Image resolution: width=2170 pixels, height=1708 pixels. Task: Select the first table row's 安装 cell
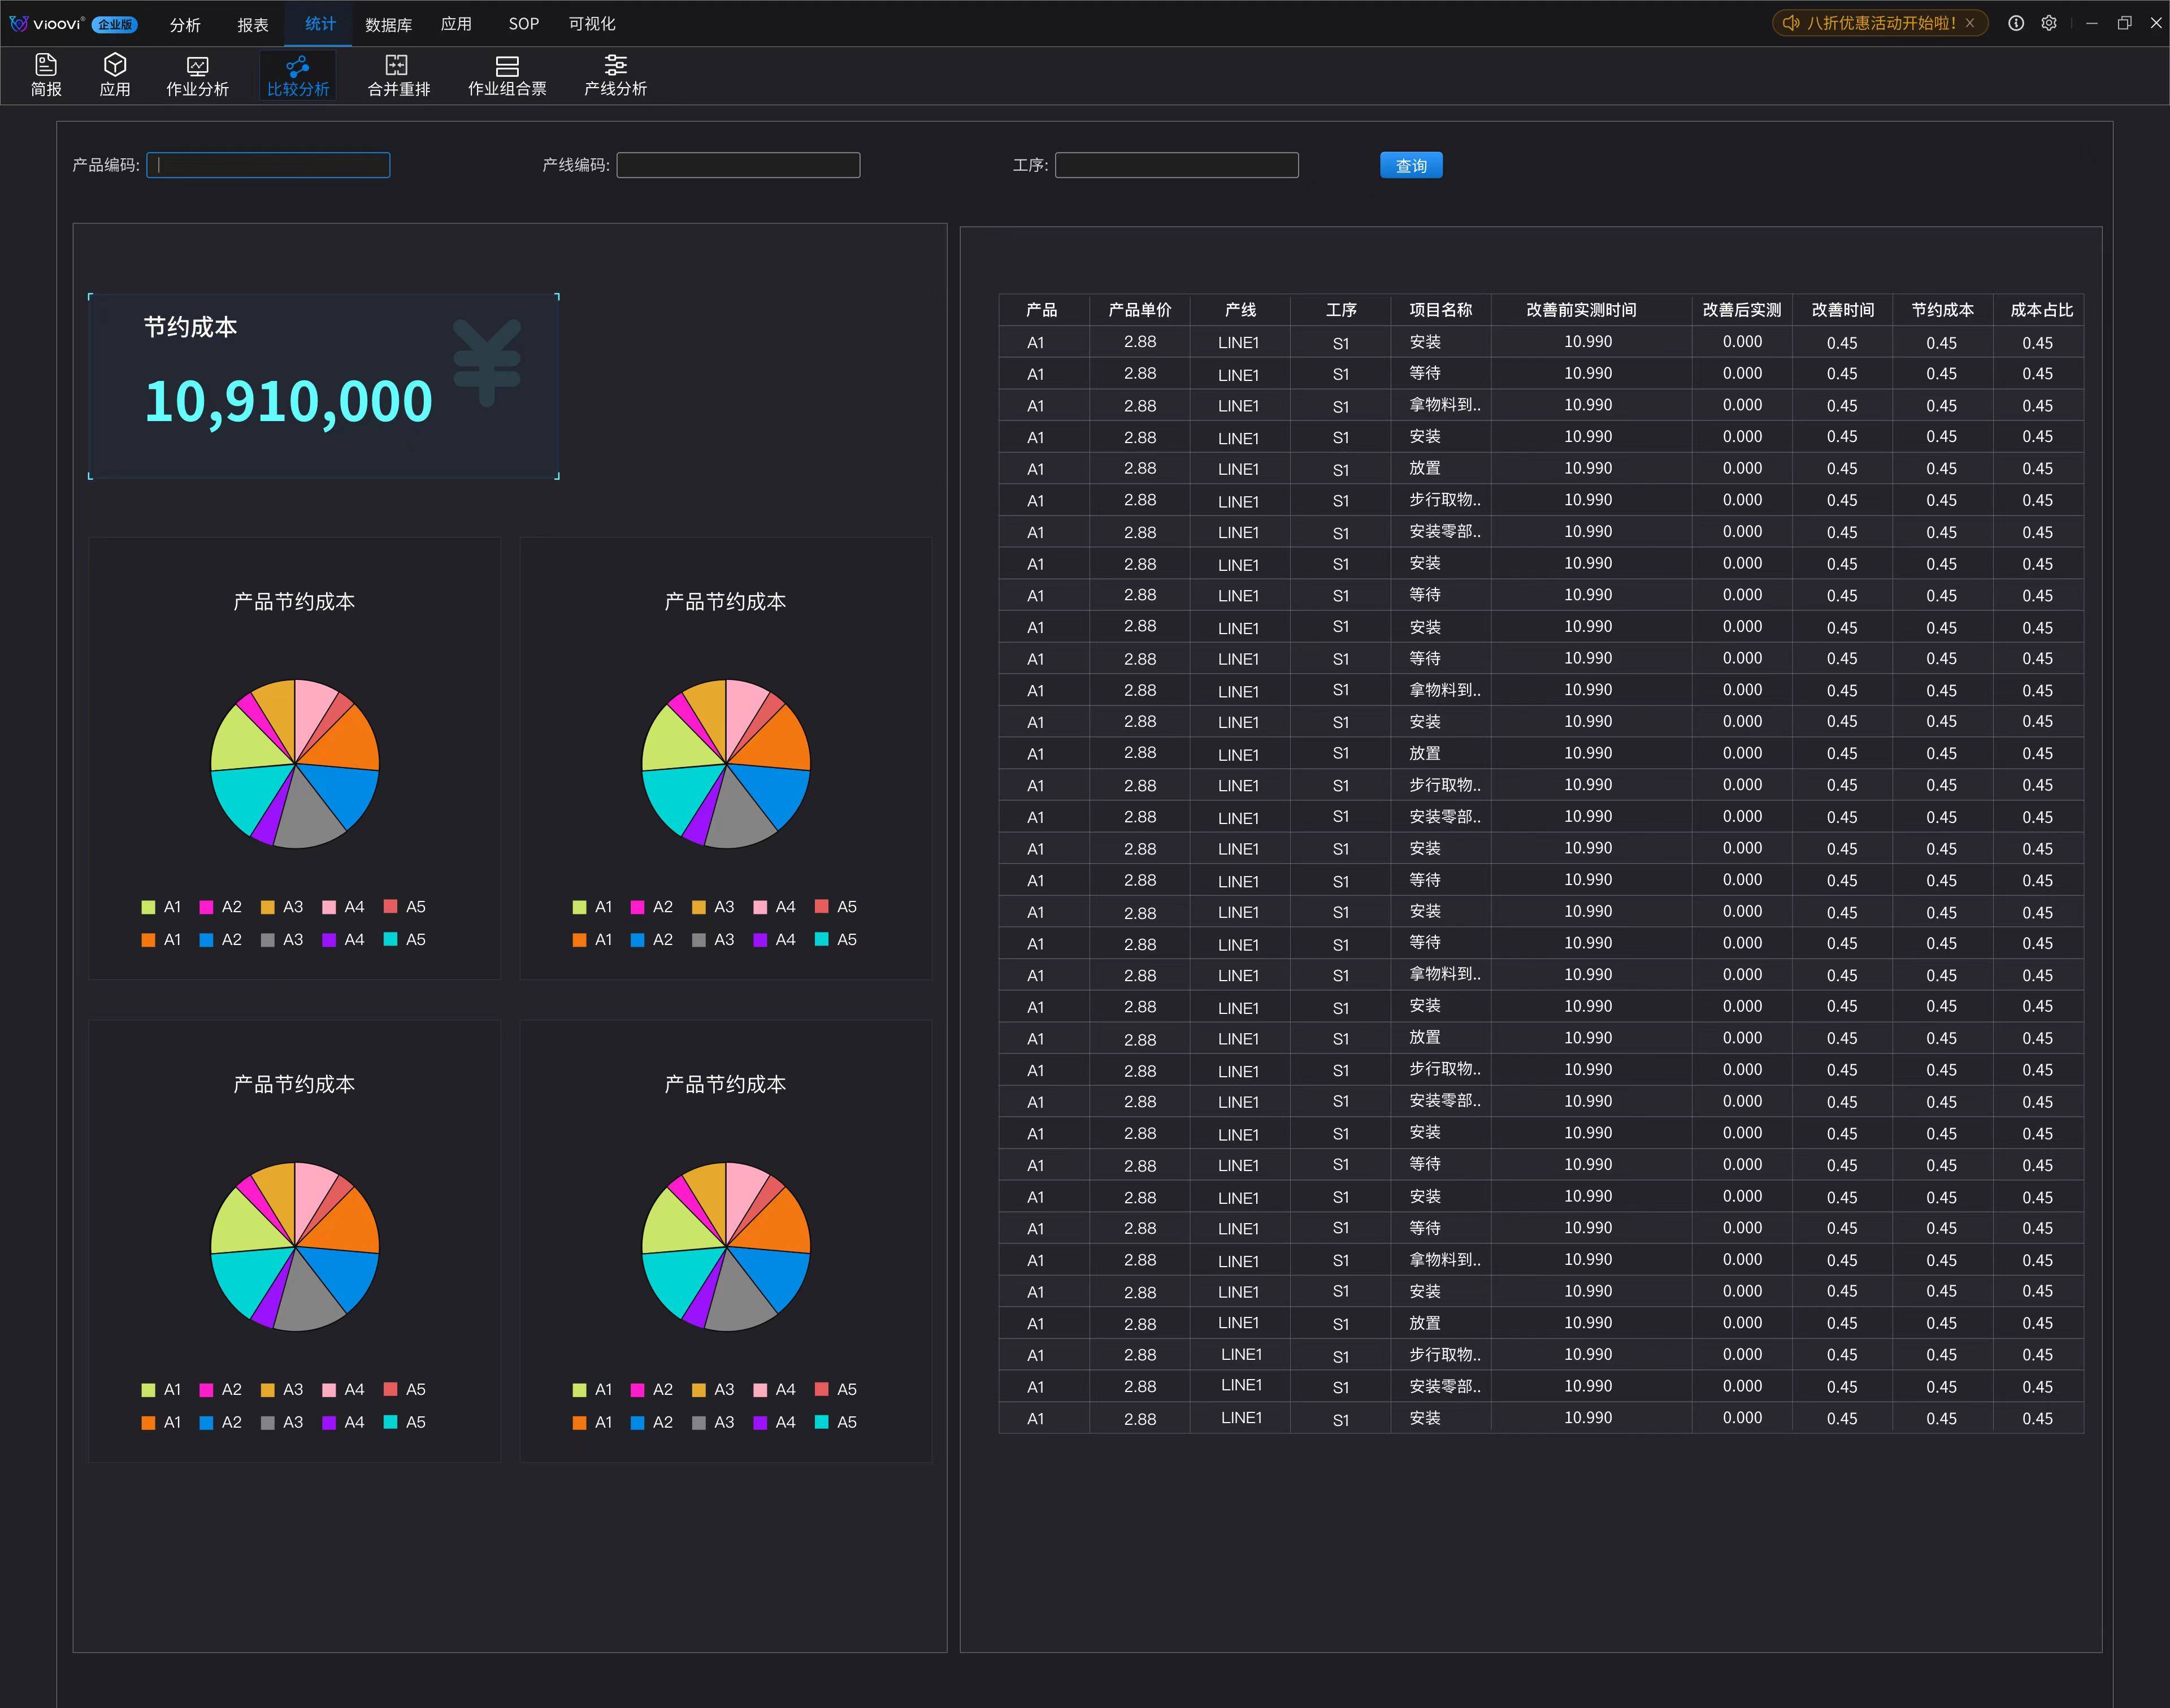click(x=1441, y=342)
